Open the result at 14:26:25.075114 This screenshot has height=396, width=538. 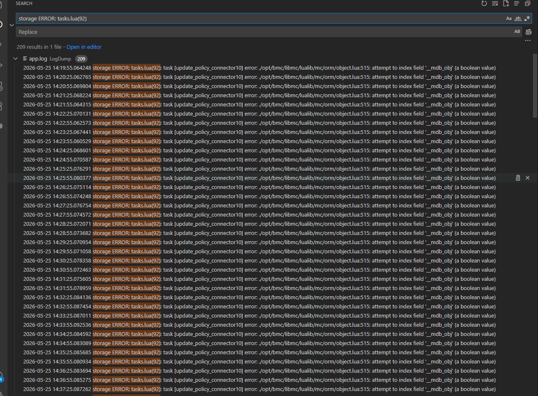point(259,187)
